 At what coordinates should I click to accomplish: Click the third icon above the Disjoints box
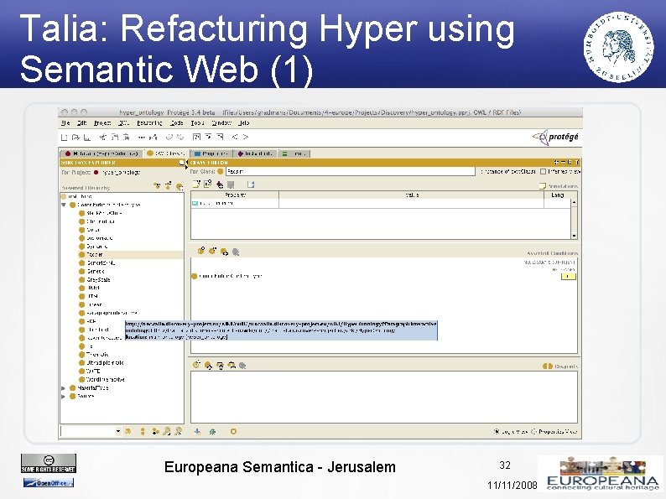coord(220,365)
